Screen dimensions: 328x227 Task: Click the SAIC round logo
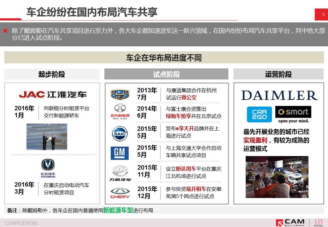[120, 134]
